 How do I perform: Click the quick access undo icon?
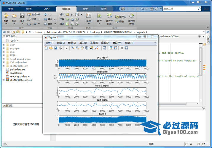(x=142, y=9)
